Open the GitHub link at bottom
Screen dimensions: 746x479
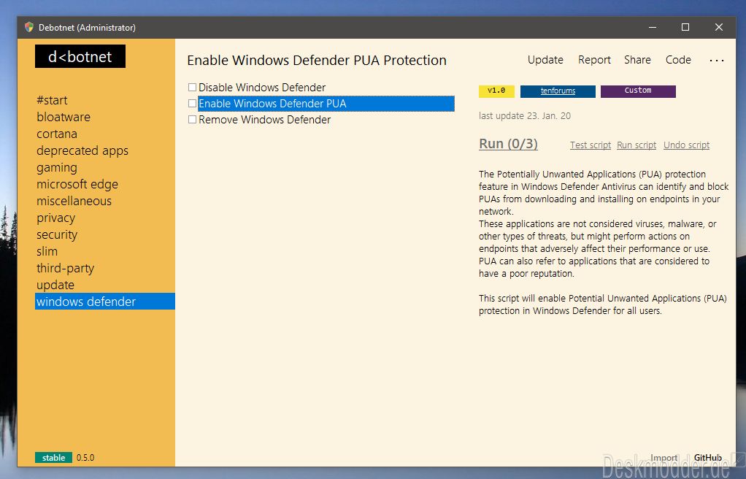pos(707,458)
